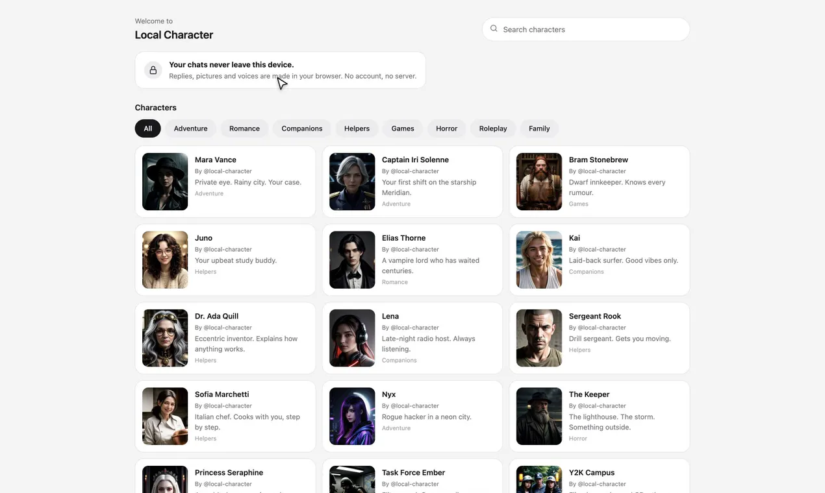Screen dimensions: 825x493
Task: Click the search magnifier icon
Action: 494,29
